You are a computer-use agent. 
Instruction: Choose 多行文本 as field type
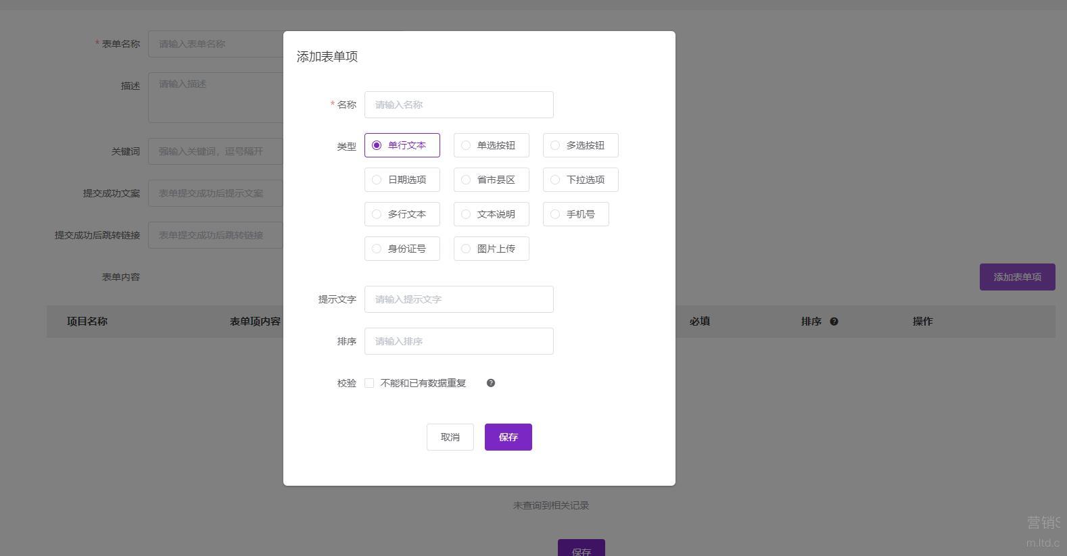tap(402, 214)
